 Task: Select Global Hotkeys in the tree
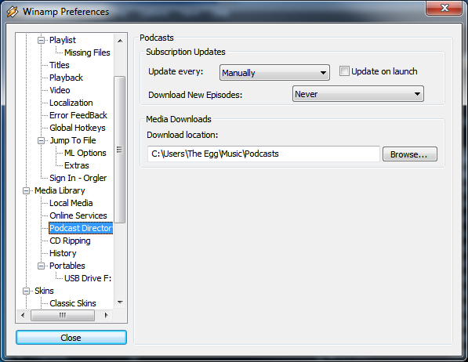[x=78, y=128]
